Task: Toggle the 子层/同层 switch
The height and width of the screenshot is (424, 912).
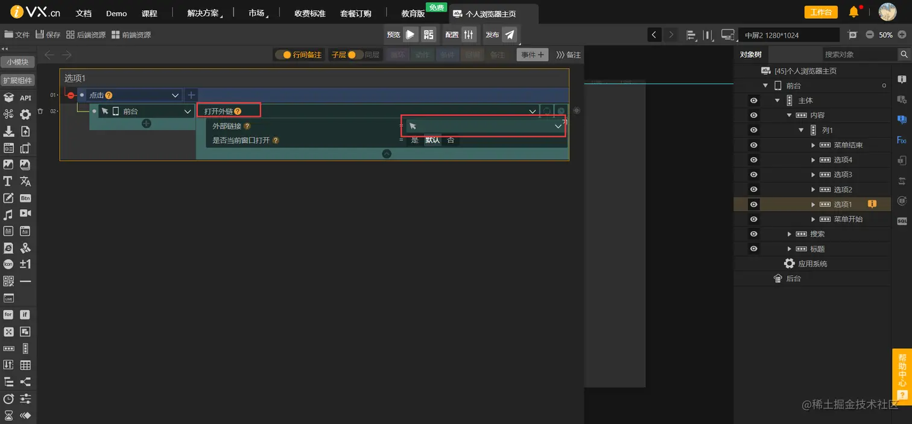Action: [x=355, y=55]
